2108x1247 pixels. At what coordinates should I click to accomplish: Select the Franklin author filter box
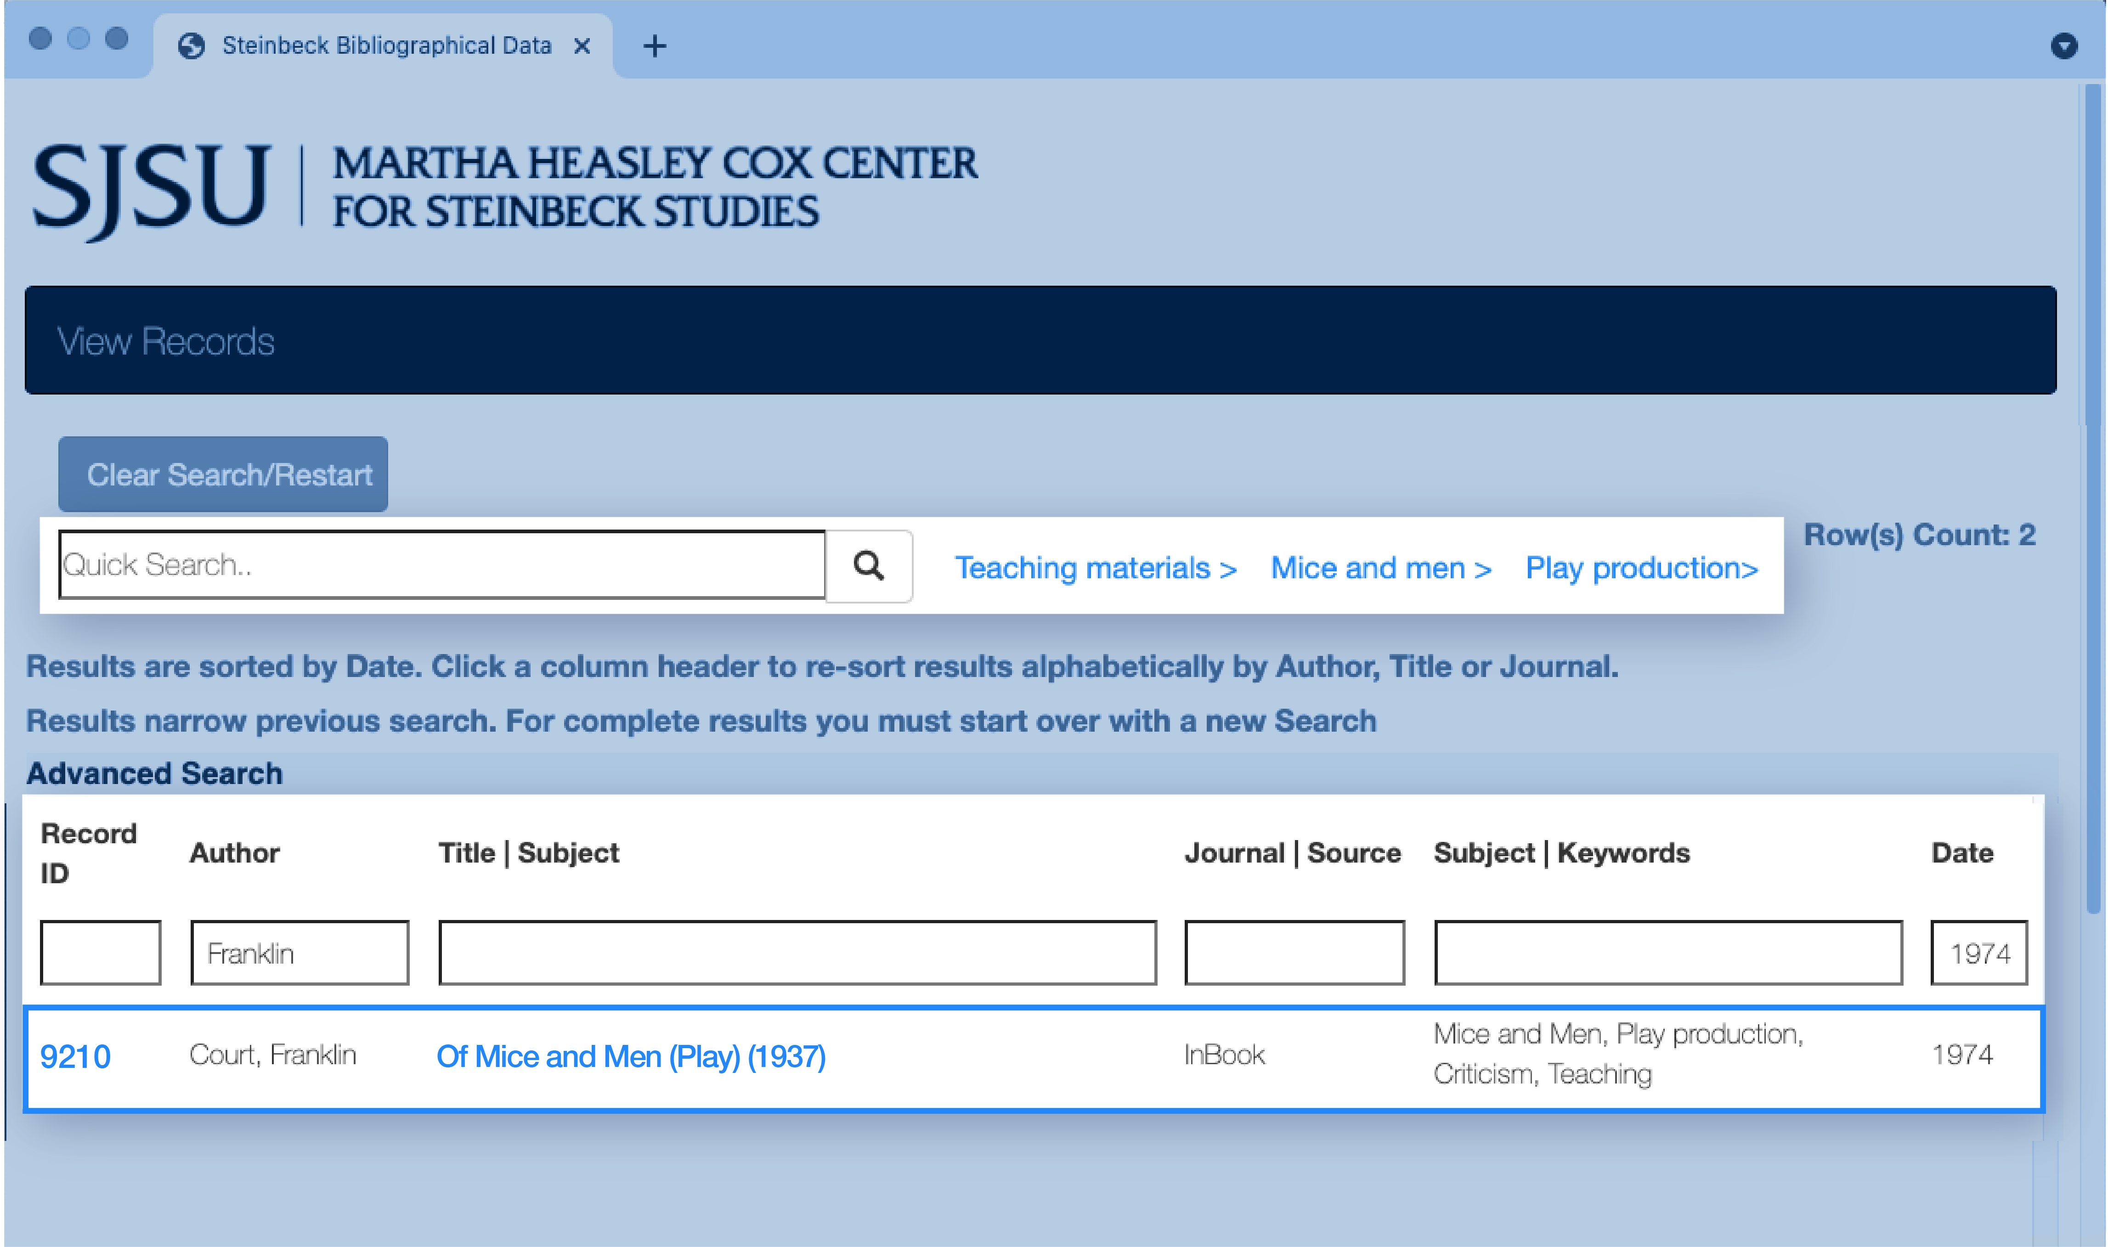(298, 952)
